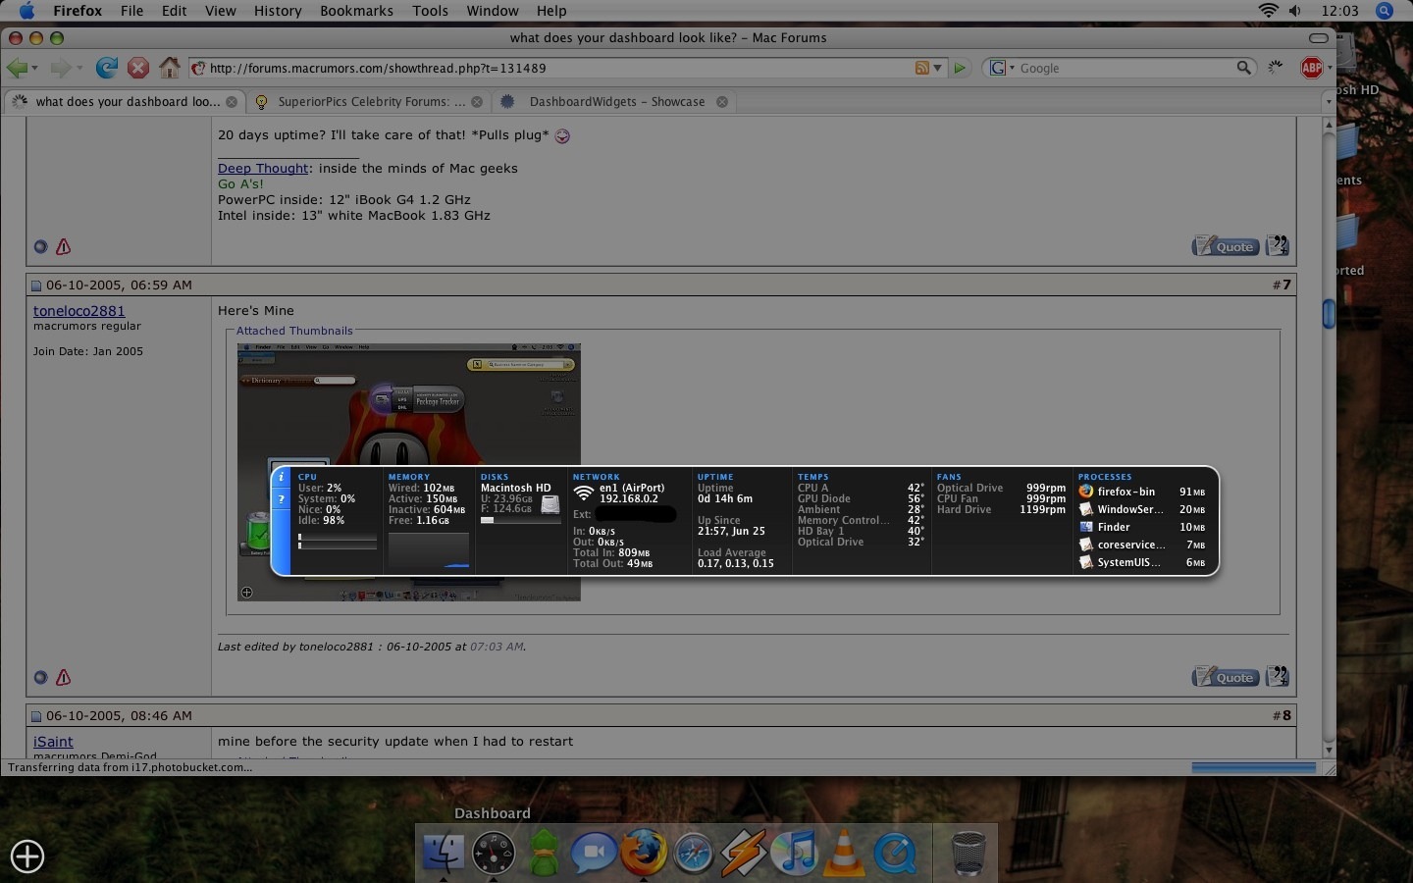Switch to DashboardWidgets - Showcase tab
1413x883 pixels.
pyautogui.click(x=612, y=102)
